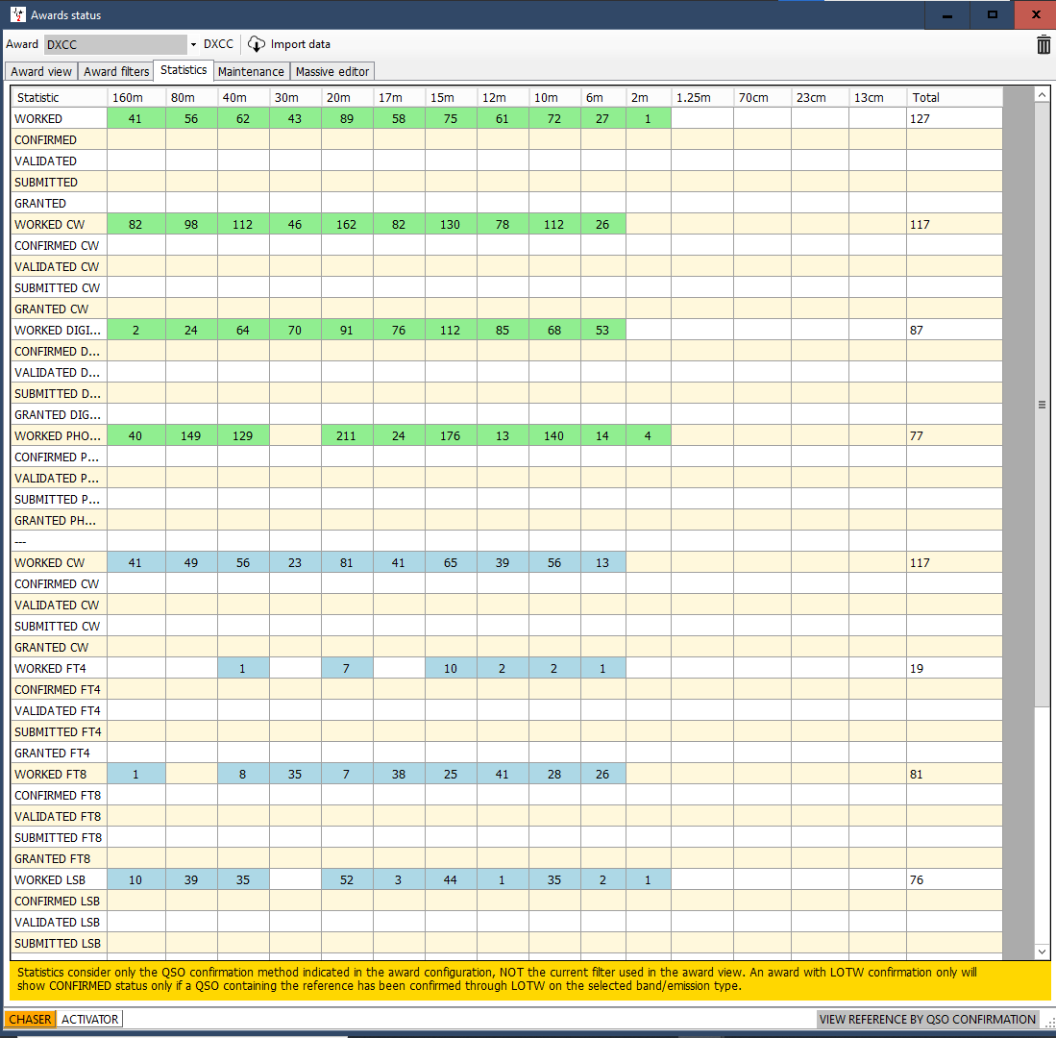Click the vertical scrollbar down arrow
1056x1038 pixels.
click(x=1042, y=951)
